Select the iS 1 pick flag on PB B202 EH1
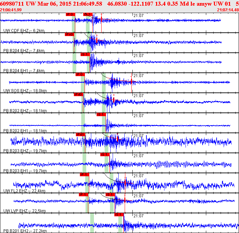This screenshot has height=233, width=239. point(101,114)
